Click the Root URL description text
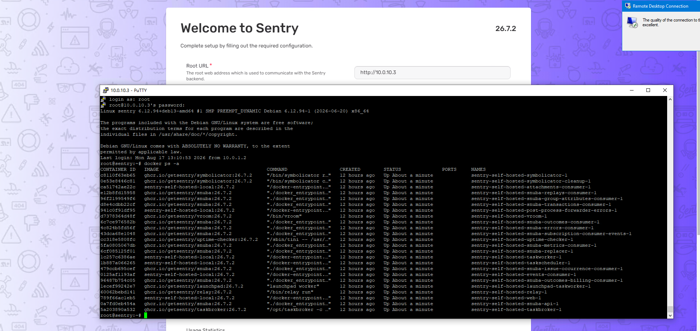 pos(256,76)
